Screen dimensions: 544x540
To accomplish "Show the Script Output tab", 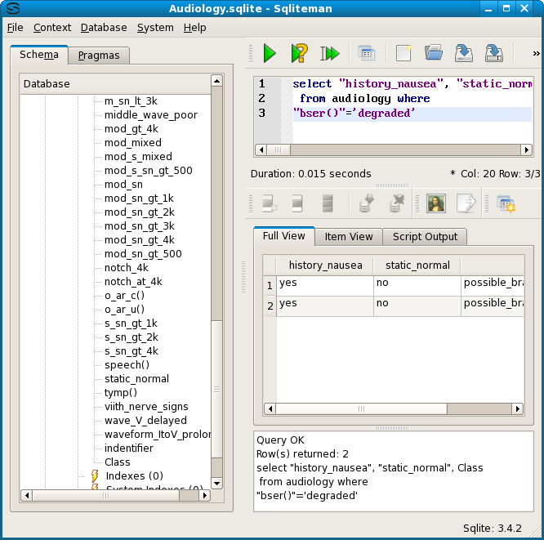I will tap(425, 236).
